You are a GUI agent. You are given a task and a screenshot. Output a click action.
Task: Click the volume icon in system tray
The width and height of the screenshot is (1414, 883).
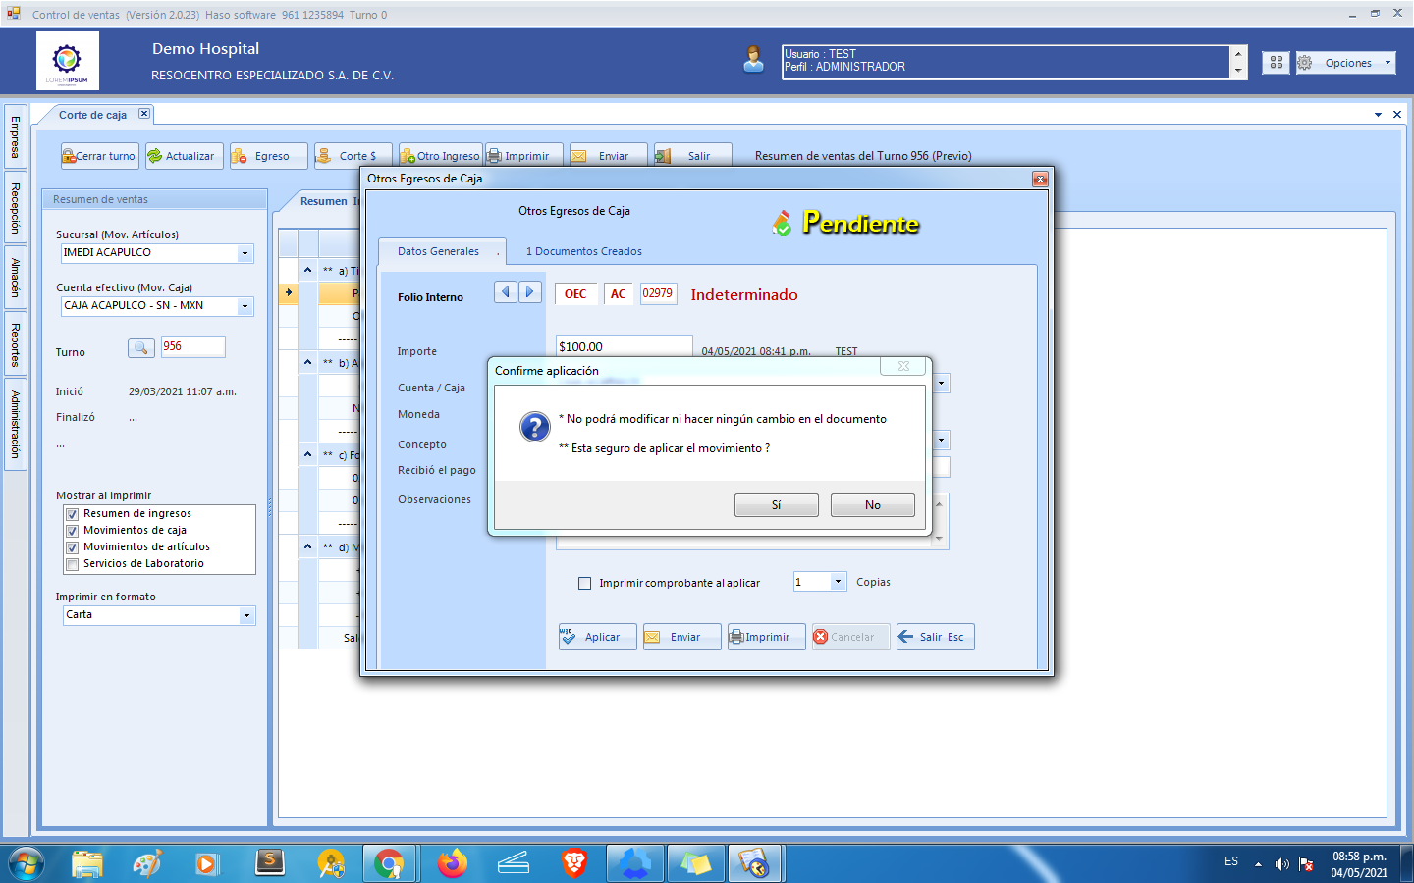point(1281,864)
